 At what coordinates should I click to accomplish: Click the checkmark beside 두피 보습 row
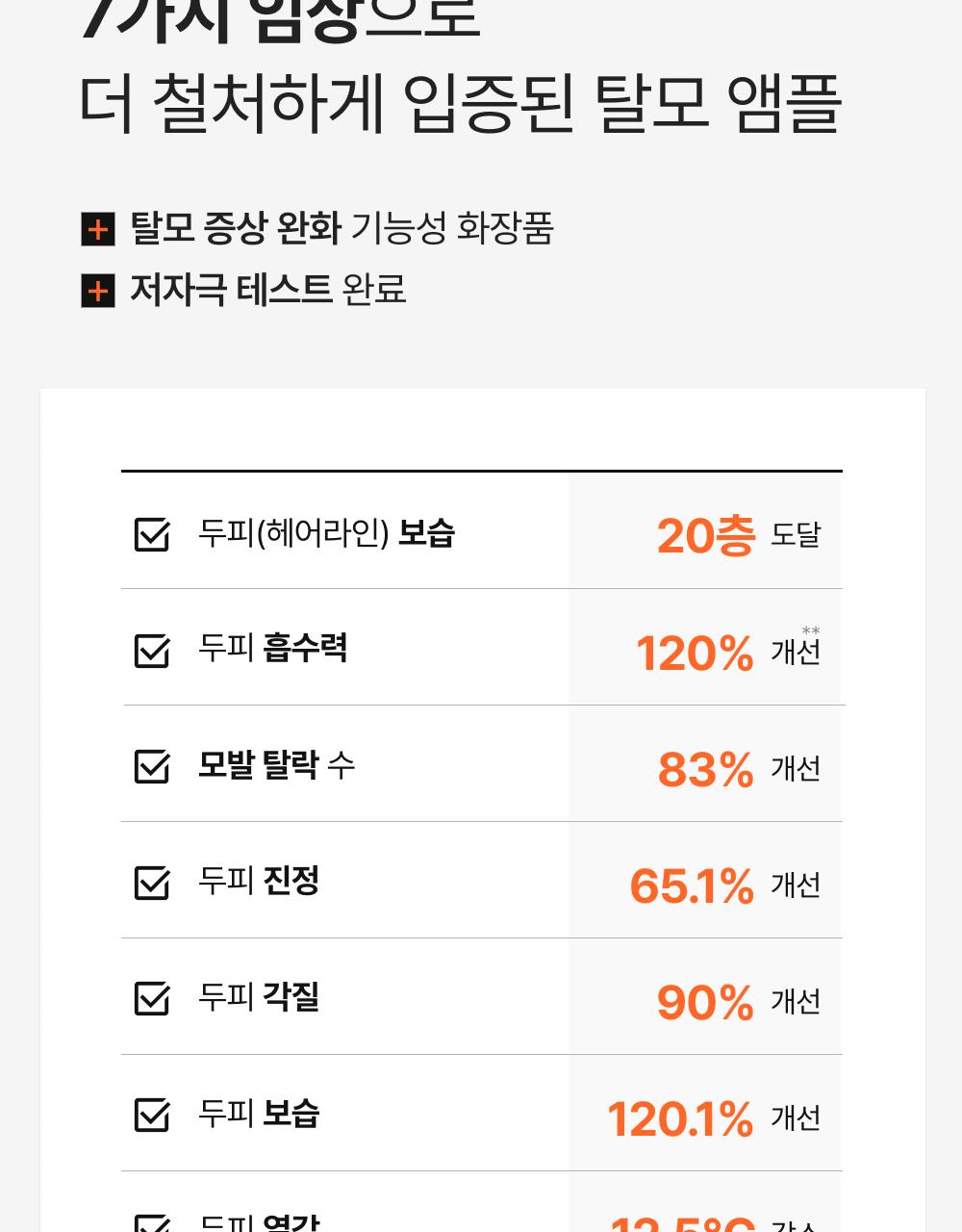[x=152, y=1116]
